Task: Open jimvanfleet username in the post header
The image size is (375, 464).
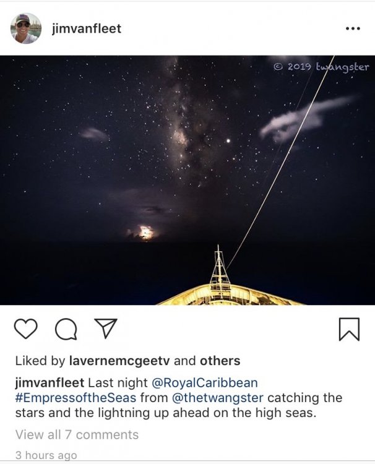Action: (87, 28)
